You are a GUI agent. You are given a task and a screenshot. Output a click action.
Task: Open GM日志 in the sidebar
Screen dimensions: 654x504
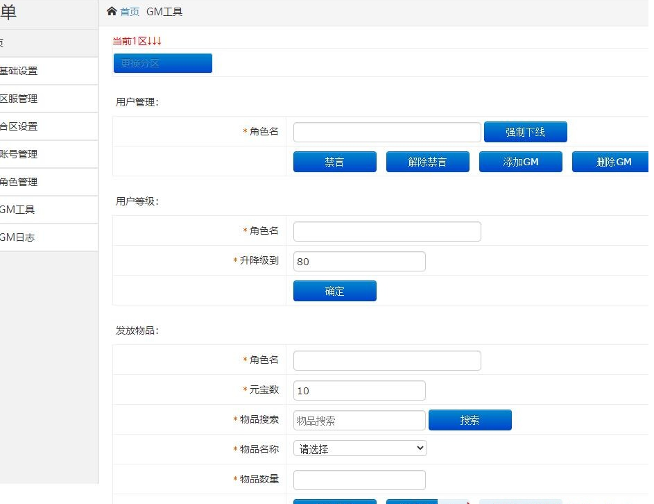tap(18, 237)
